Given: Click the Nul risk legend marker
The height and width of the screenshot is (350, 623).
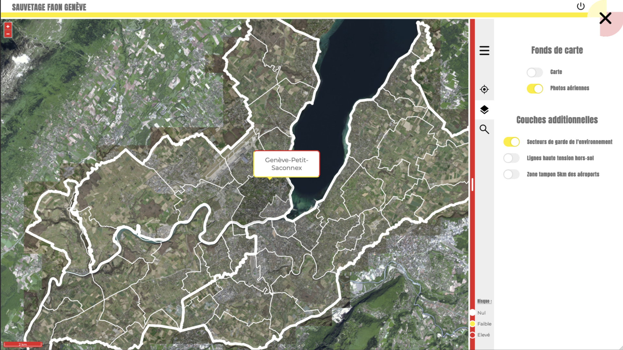Looking at the screenshot, I should coord(472,313).
